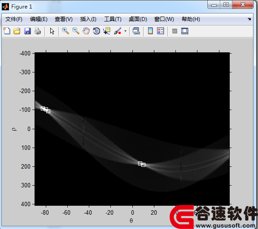Click the dock figure arrow in menu bar
Image resolution: width=258 pixels, height=229 pixels.
coord(249,19)
